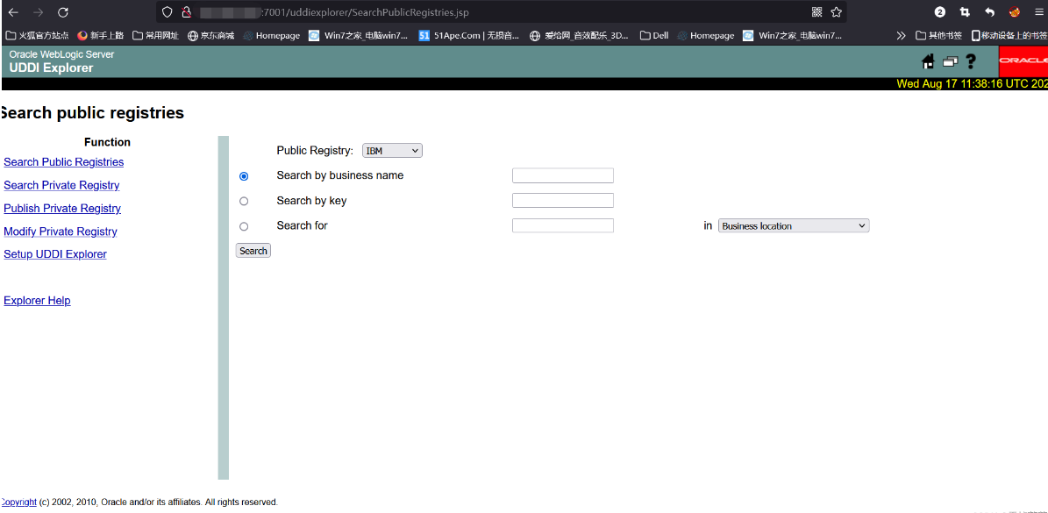Click the UDDI Explorer header title

[52, 68]
